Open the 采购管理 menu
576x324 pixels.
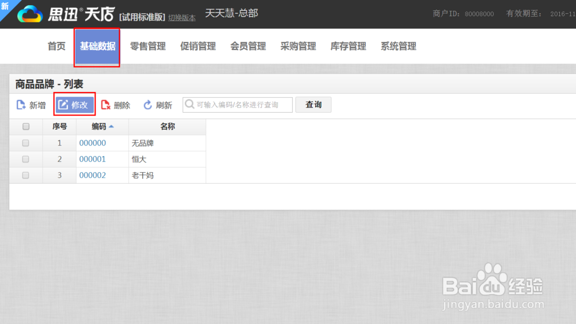(298, 46)
